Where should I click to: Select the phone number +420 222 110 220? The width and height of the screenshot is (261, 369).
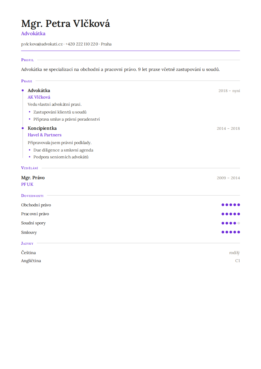(82, 44)
